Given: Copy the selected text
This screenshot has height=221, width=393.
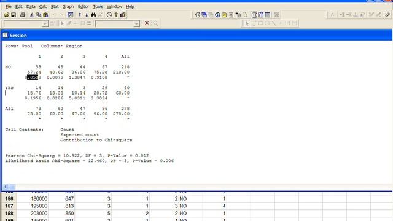Looking at the screenshot, I should tap(39, 15).
